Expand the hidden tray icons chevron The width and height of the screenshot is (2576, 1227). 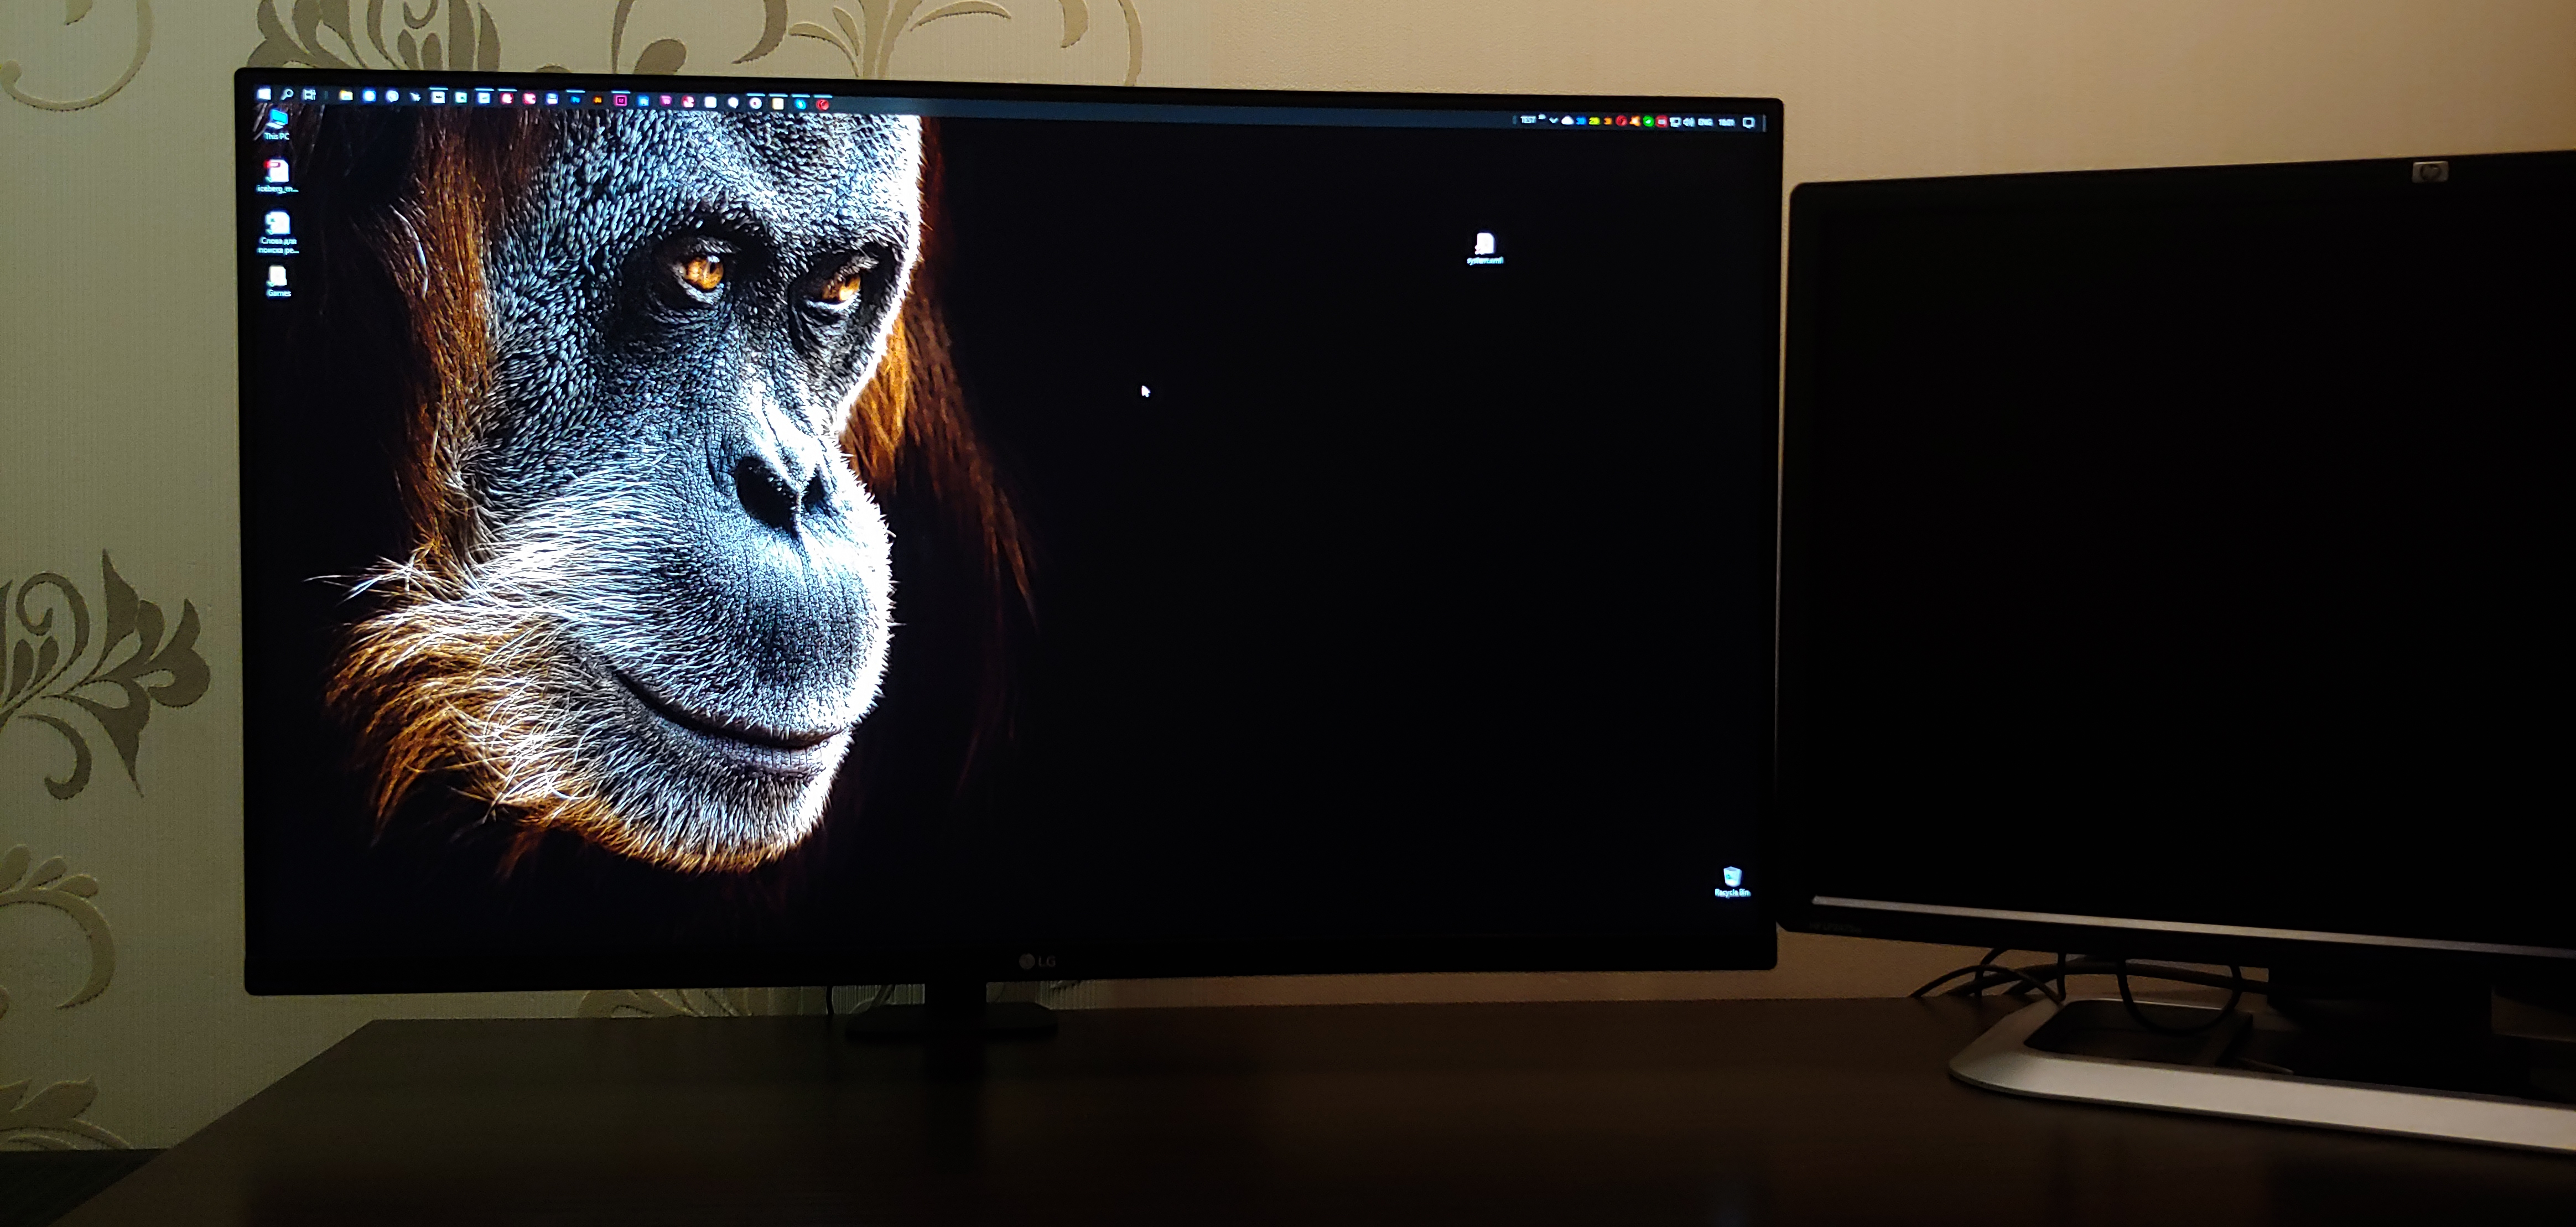pyautogui.click(x=1553, y=121)
